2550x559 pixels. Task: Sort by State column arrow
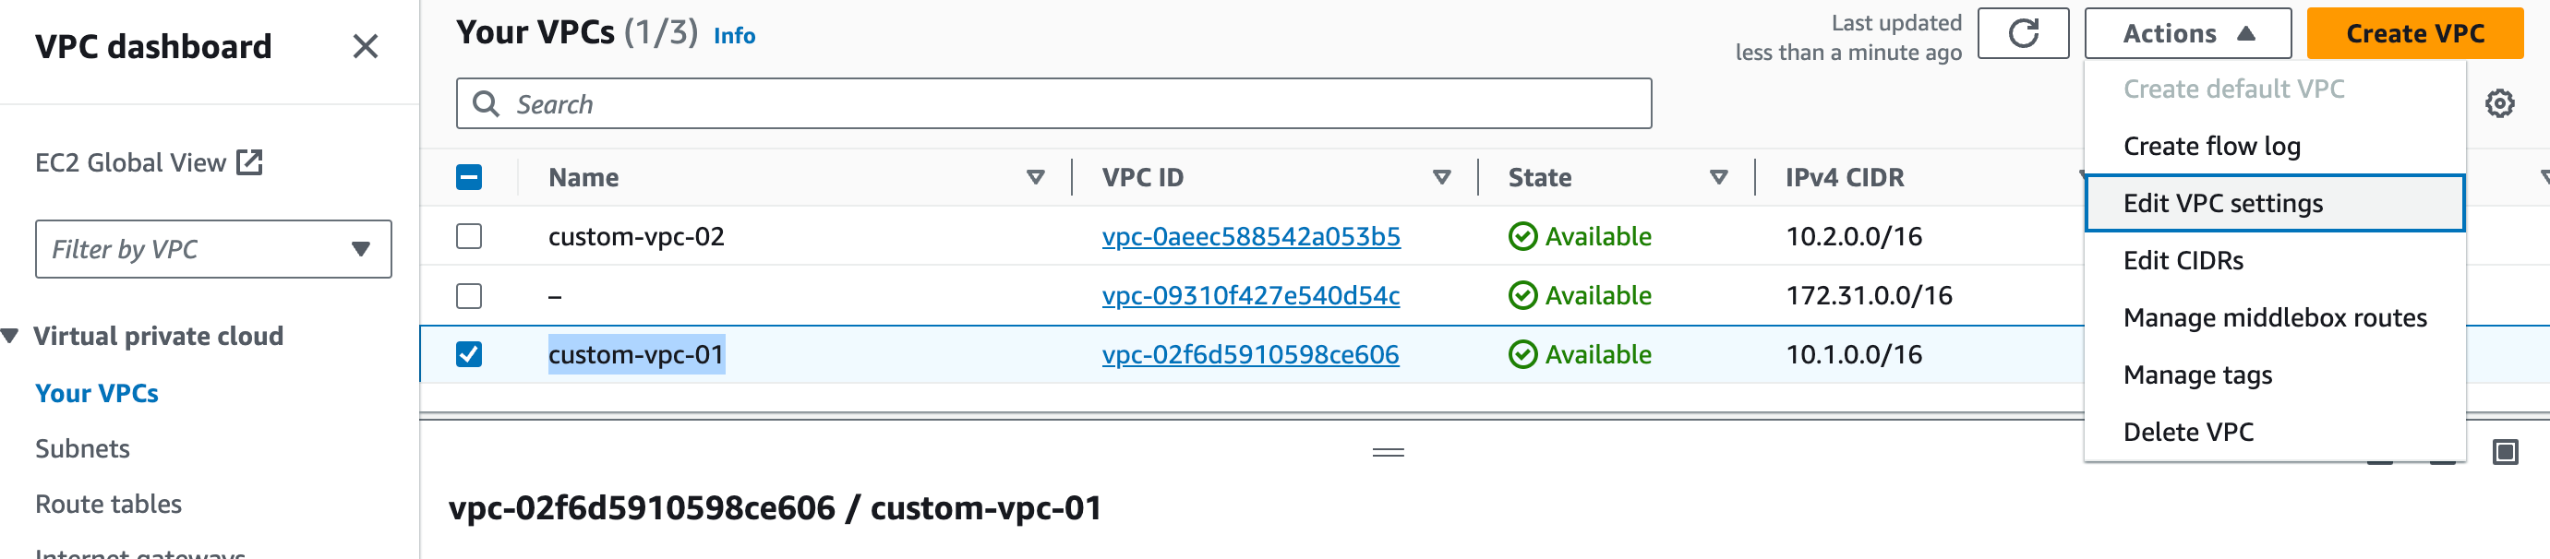[1718, 177]
